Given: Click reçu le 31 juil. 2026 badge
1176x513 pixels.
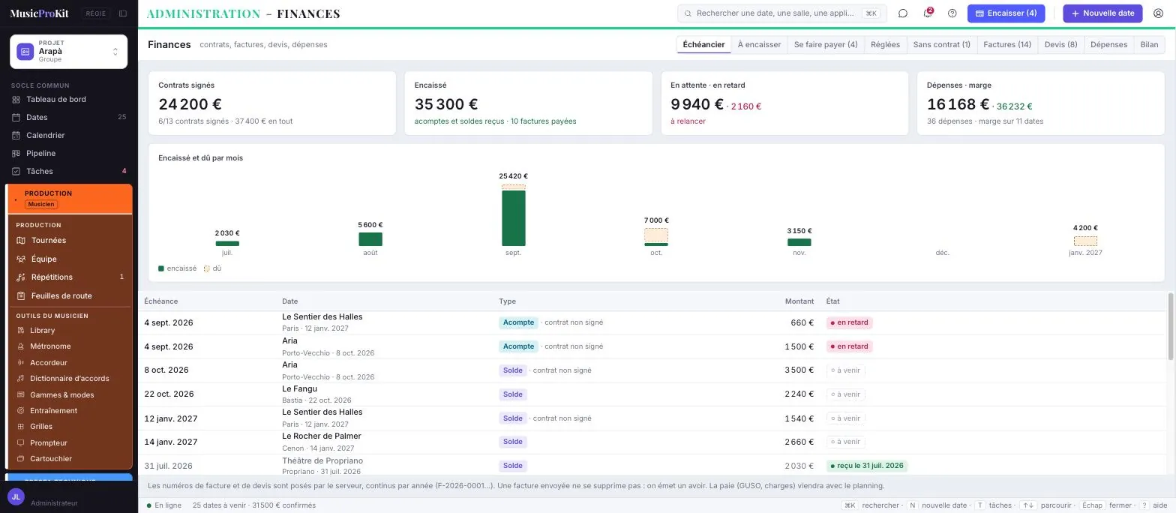Looking at the screenshot, I should point(867,466).
